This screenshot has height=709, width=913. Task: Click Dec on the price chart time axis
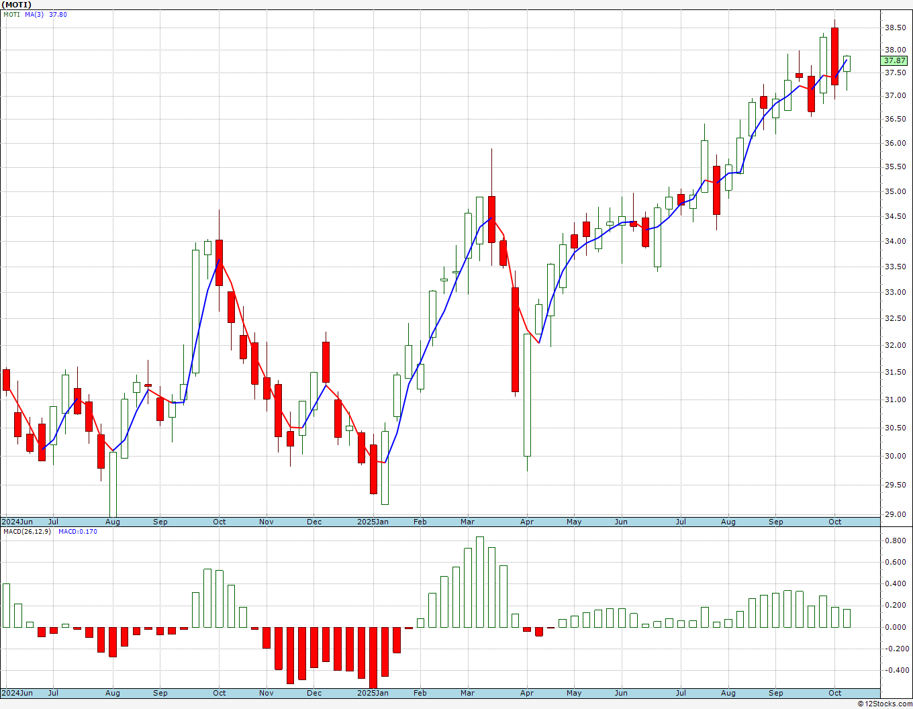(x=314, y=522)
